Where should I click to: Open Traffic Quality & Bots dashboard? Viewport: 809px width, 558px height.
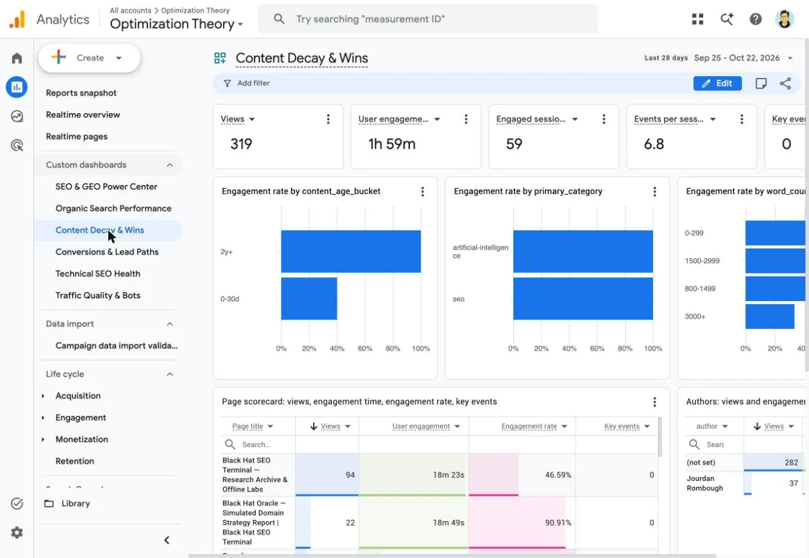tap(98, 296)
